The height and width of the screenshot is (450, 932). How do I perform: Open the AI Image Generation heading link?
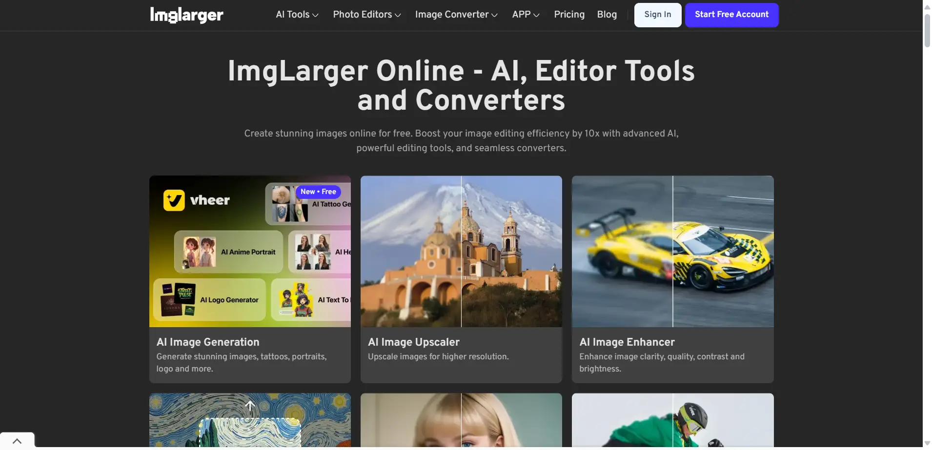coord(208,342)
